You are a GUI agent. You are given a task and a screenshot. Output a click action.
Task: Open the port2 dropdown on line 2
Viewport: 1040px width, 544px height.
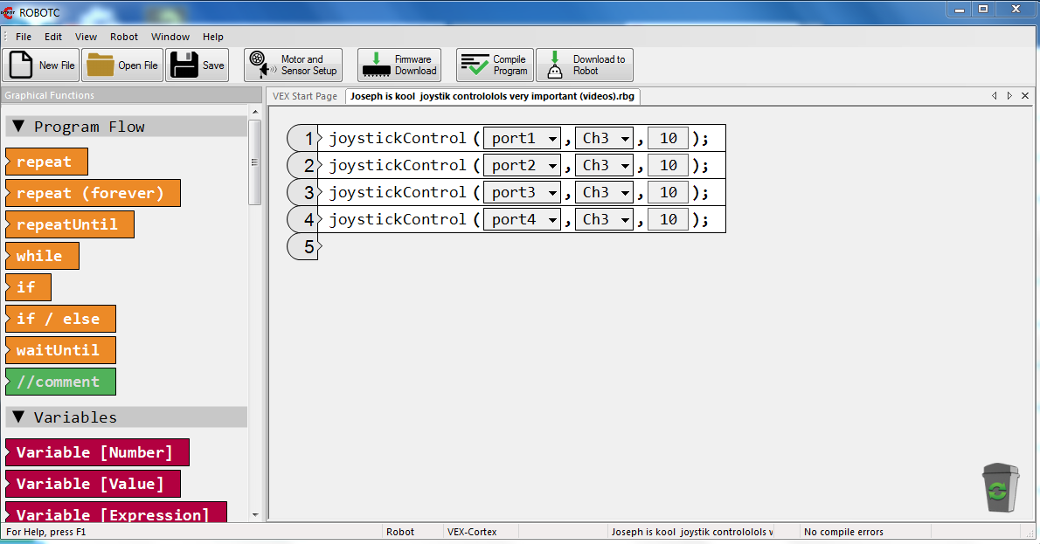pyautogui.click(x=522, y=166)
